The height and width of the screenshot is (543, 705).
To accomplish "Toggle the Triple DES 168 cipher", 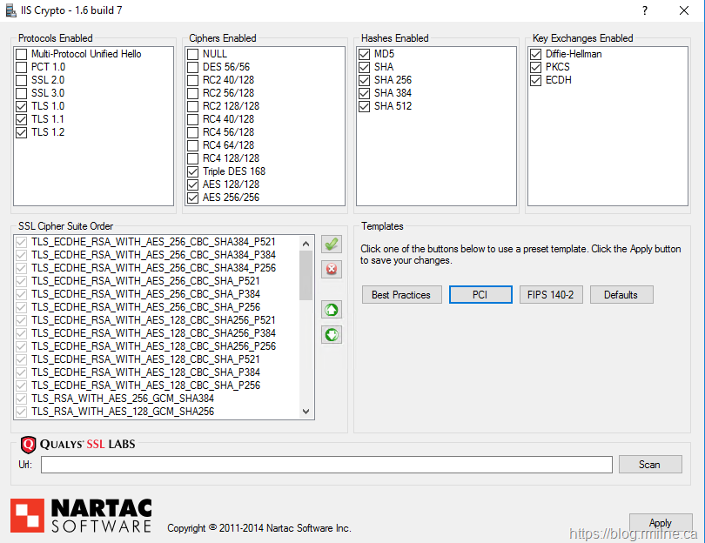I will point(193,171).
